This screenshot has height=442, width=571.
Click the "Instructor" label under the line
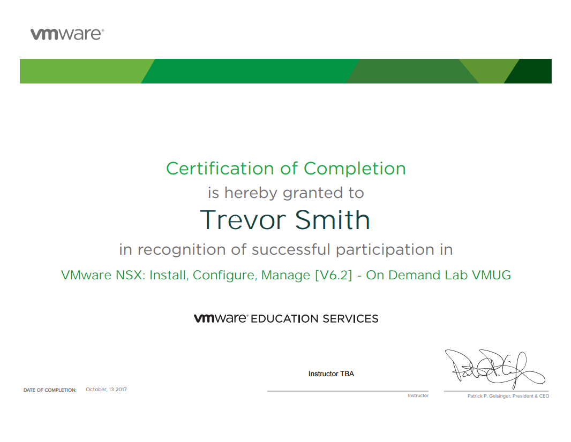[418, 395]
